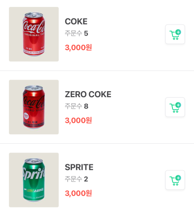The height and width of the screenshot is (218, 194).
Task: Click the 주문수 label under COKE
Action: pos(73,33)
